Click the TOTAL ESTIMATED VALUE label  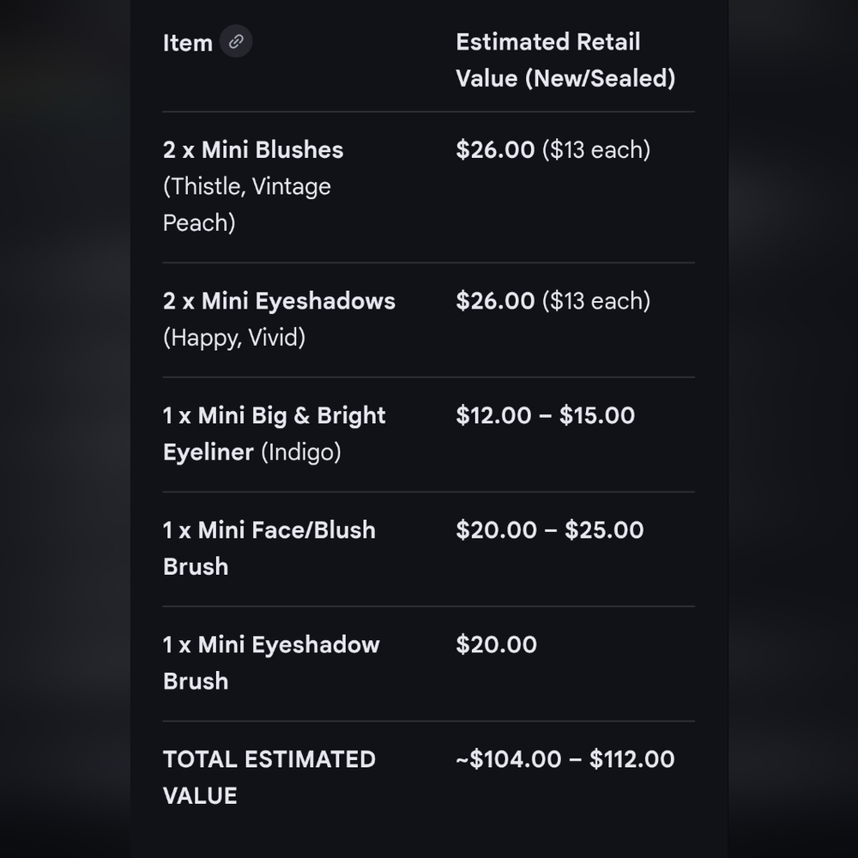click(269, 777)
